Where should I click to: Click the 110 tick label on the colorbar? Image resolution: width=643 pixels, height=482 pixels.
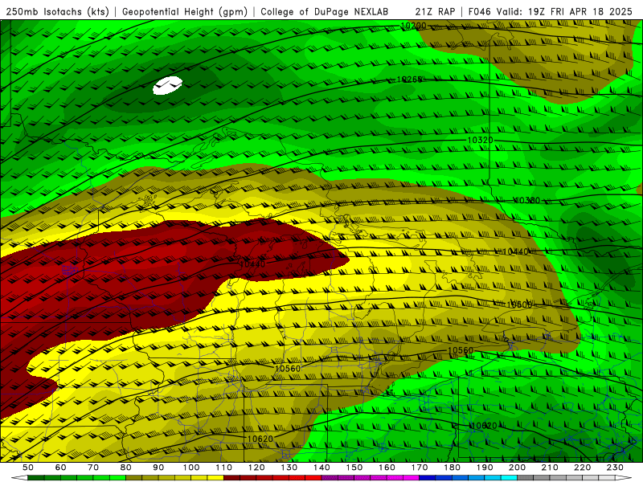224,468
